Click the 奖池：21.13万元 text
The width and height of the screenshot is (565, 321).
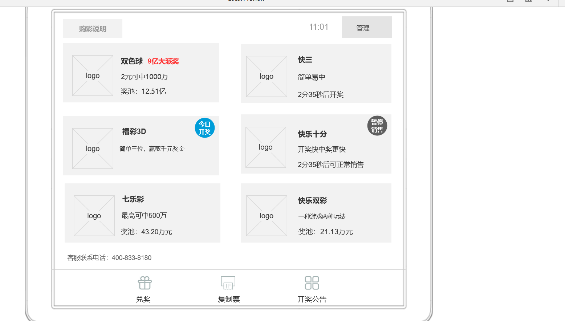click(x=325, y=232)
